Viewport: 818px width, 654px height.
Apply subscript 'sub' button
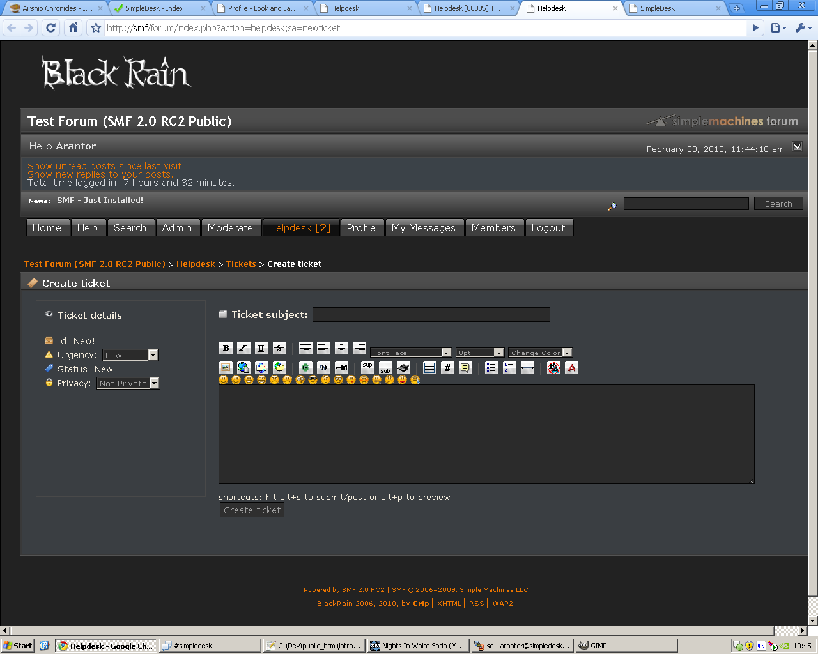pyautogui.click(x=385, y=368)
